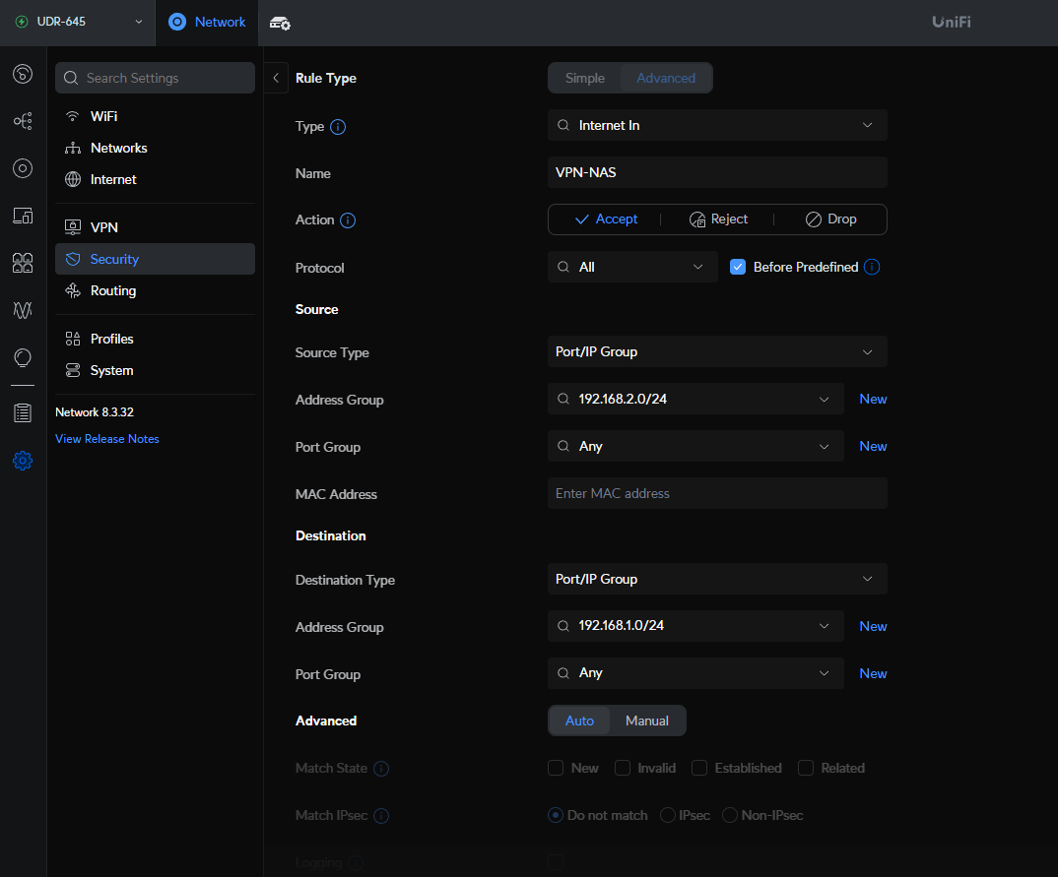This screenshot has height=877, width=1058.
Task: Select IPsec radio option
Action: (x=667, y=815)
